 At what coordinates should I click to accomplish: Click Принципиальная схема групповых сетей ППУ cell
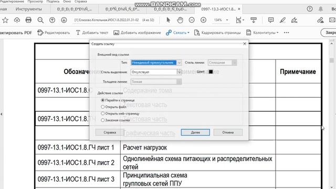pos(198,180)
